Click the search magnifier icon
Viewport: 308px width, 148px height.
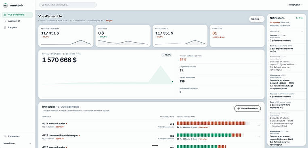coord(43,5)
